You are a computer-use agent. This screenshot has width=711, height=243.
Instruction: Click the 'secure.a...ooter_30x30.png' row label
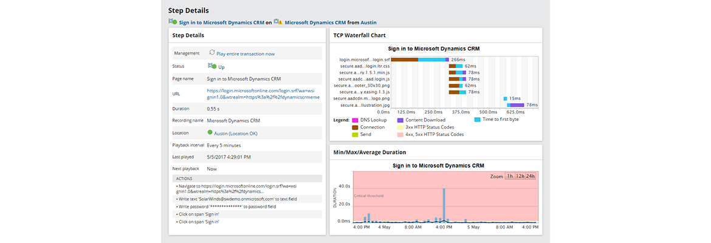coord(362,85)
